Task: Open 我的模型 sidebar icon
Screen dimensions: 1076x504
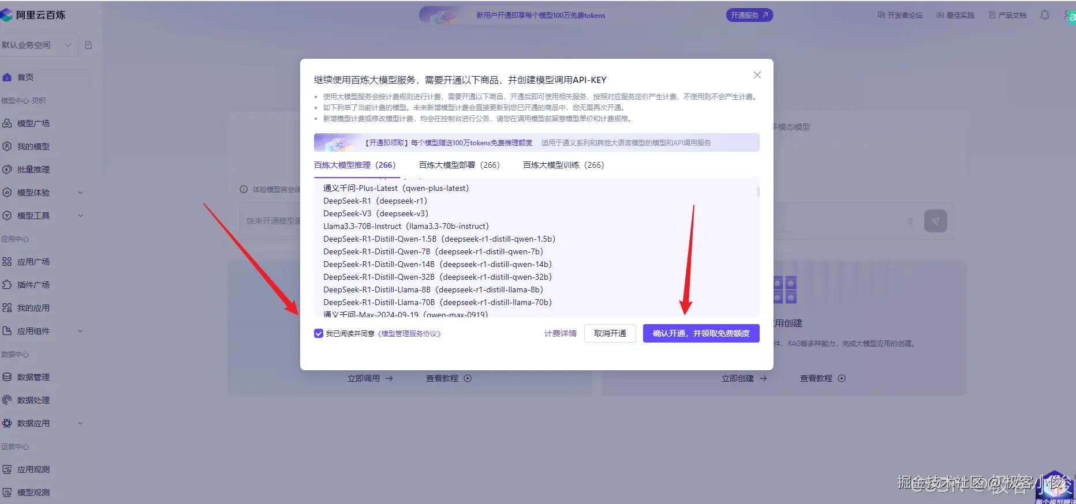Action: (7, 146)
